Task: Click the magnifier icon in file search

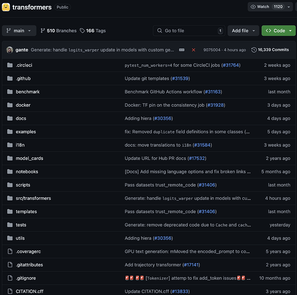Action: [x=160, y=30]
